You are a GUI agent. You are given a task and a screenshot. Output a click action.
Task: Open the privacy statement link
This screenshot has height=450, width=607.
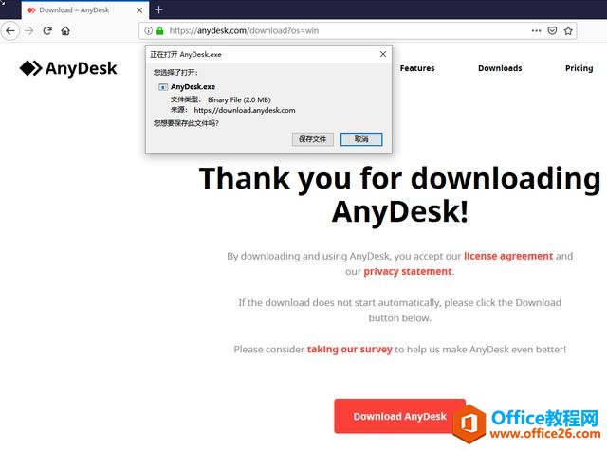(408, 271)
